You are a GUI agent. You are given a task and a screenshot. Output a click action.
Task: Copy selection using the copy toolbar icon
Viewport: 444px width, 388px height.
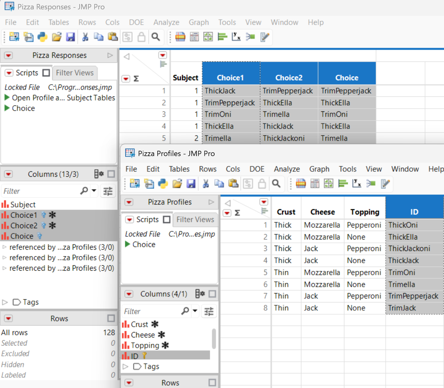[x=98, y=37]
